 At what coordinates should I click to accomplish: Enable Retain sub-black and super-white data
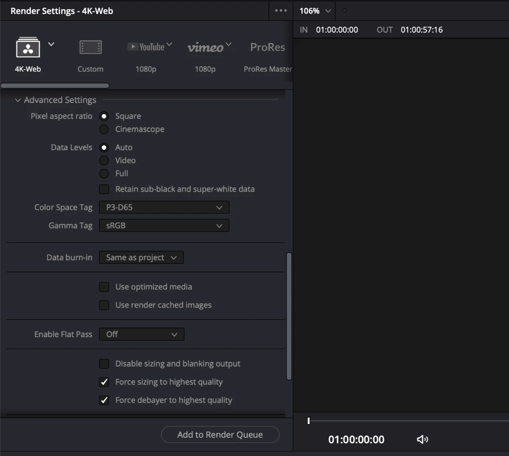[x=104, y=189]
